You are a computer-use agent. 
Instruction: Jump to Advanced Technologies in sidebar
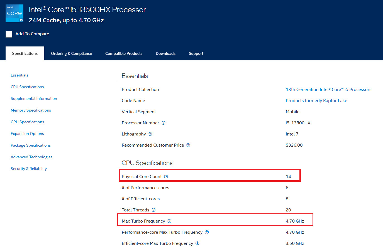coord(31,157)
